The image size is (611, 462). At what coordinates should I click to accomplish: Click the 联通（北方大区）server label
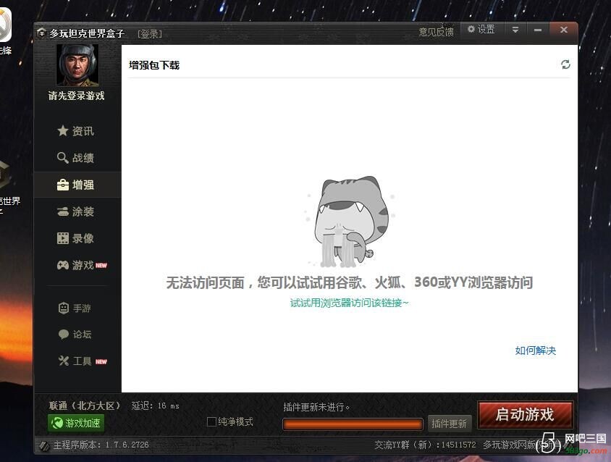85,406
